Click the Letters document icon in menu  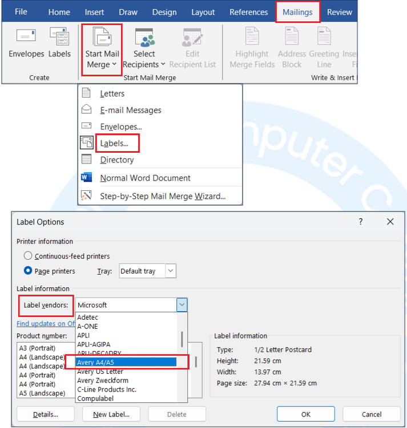[86, 93]
